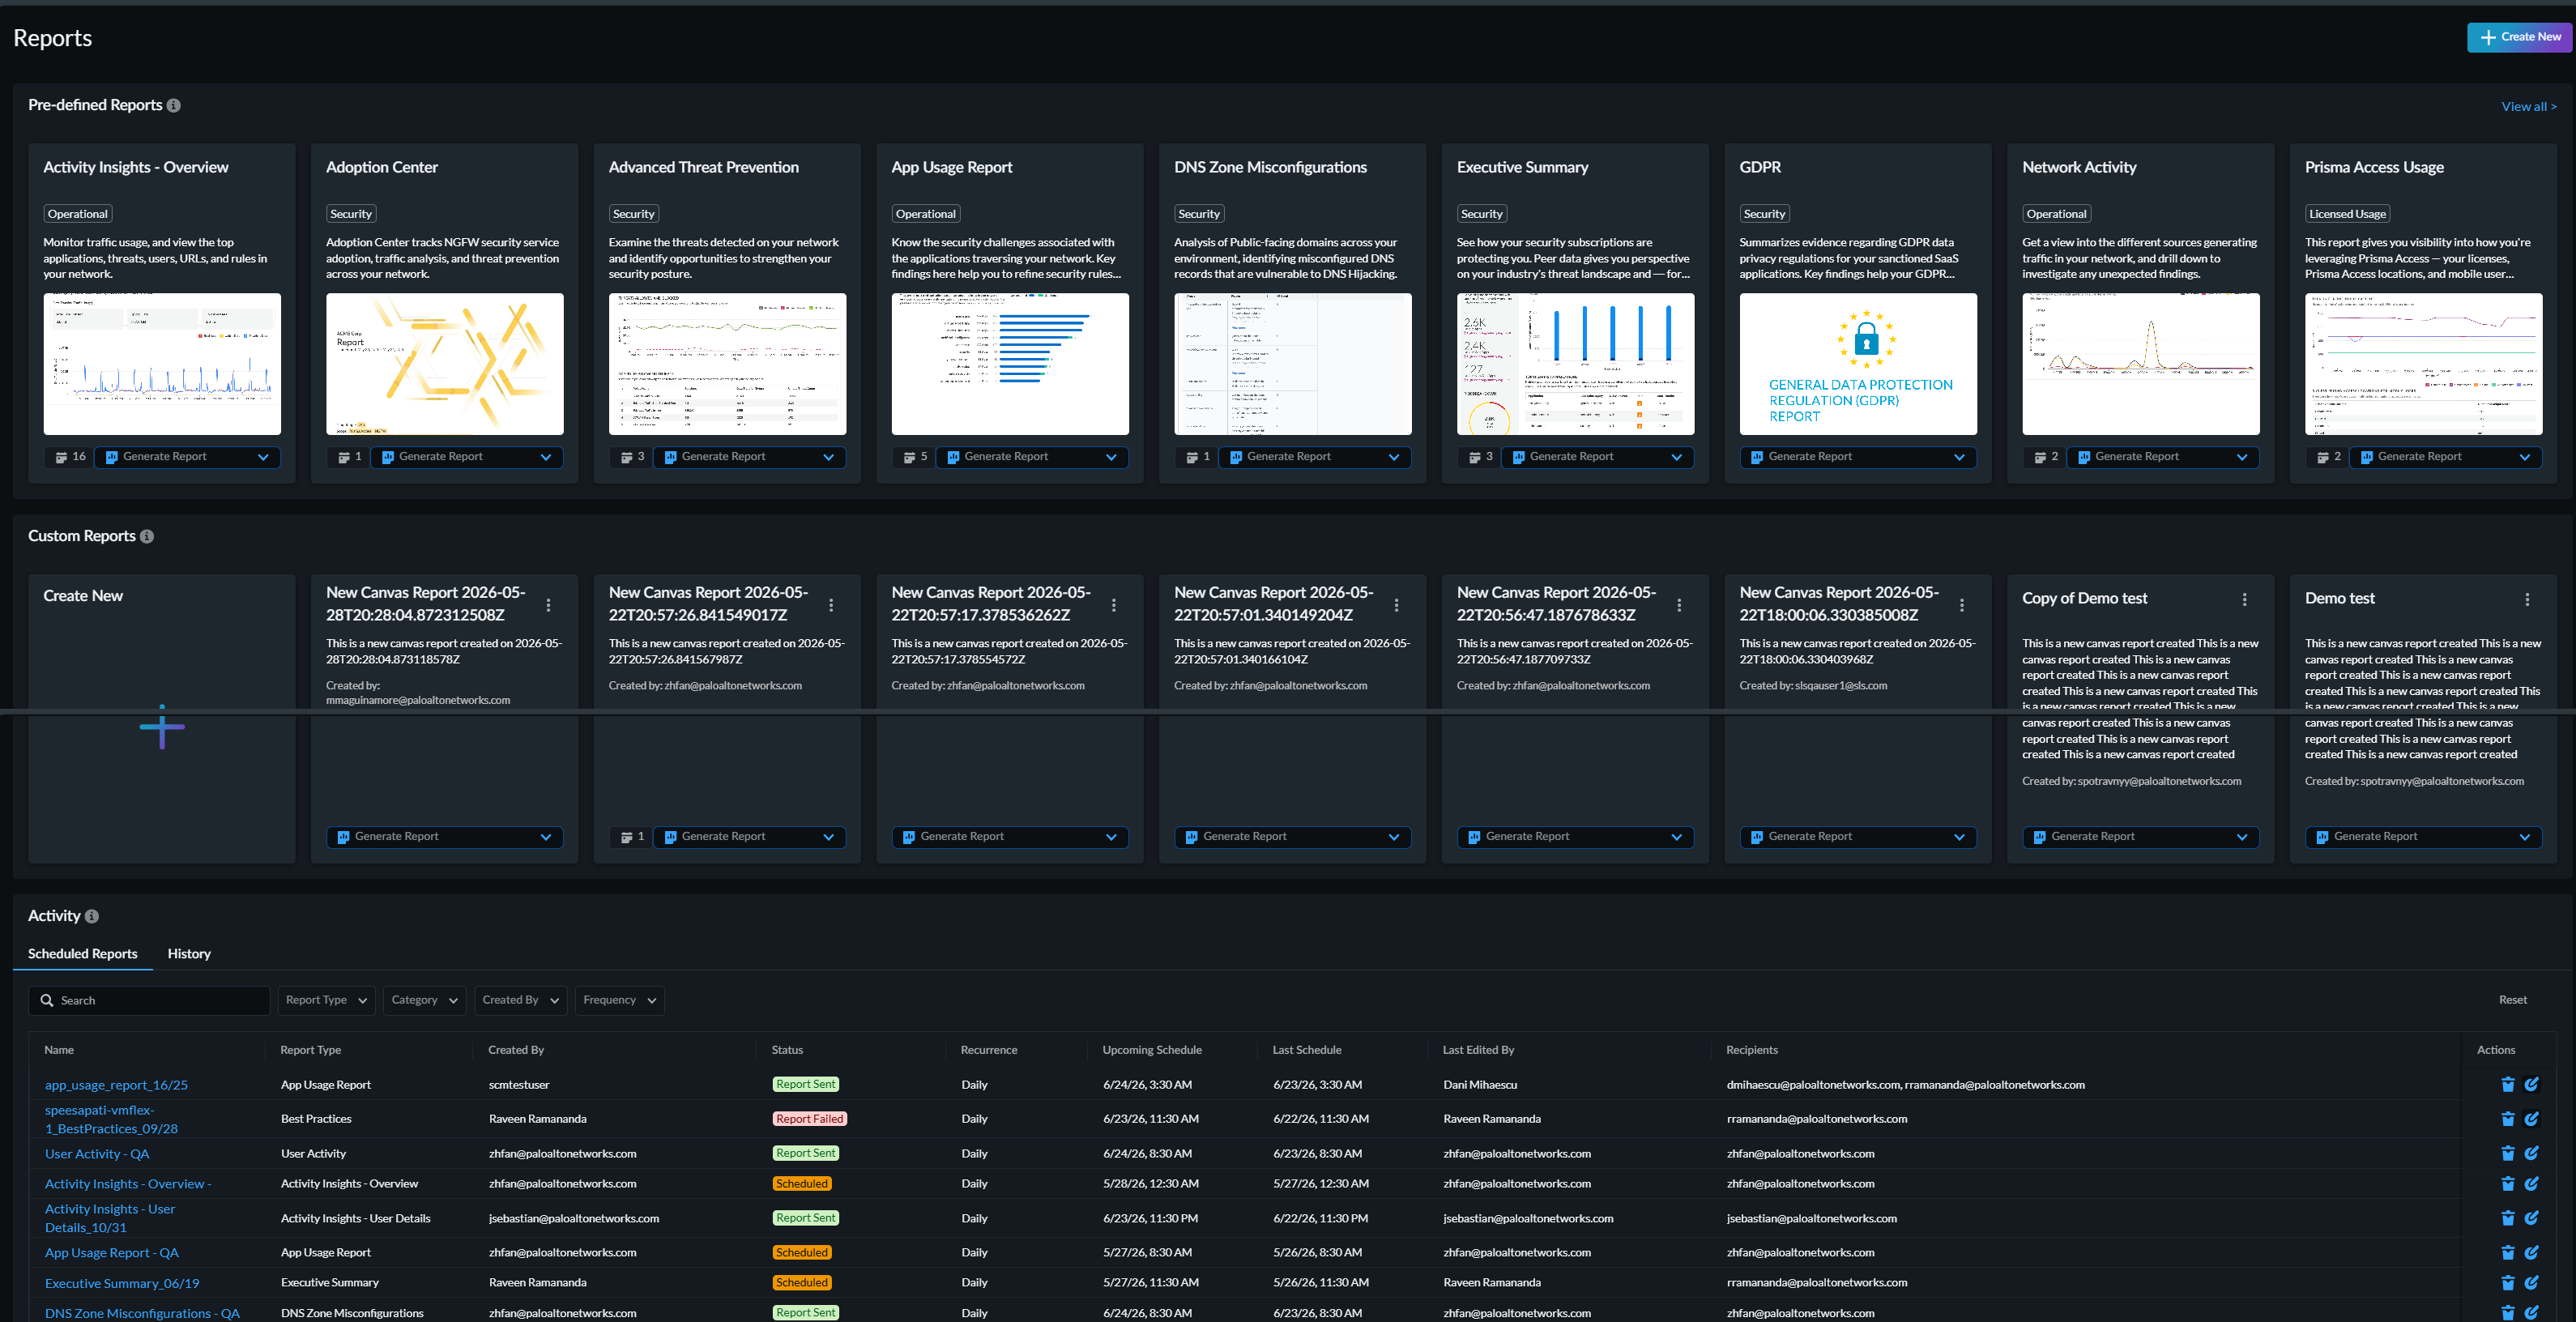This screenshot has height=1322, width=2576.
Task: Edit the User Activity - QA schedule
Action: (2531, 1153)
